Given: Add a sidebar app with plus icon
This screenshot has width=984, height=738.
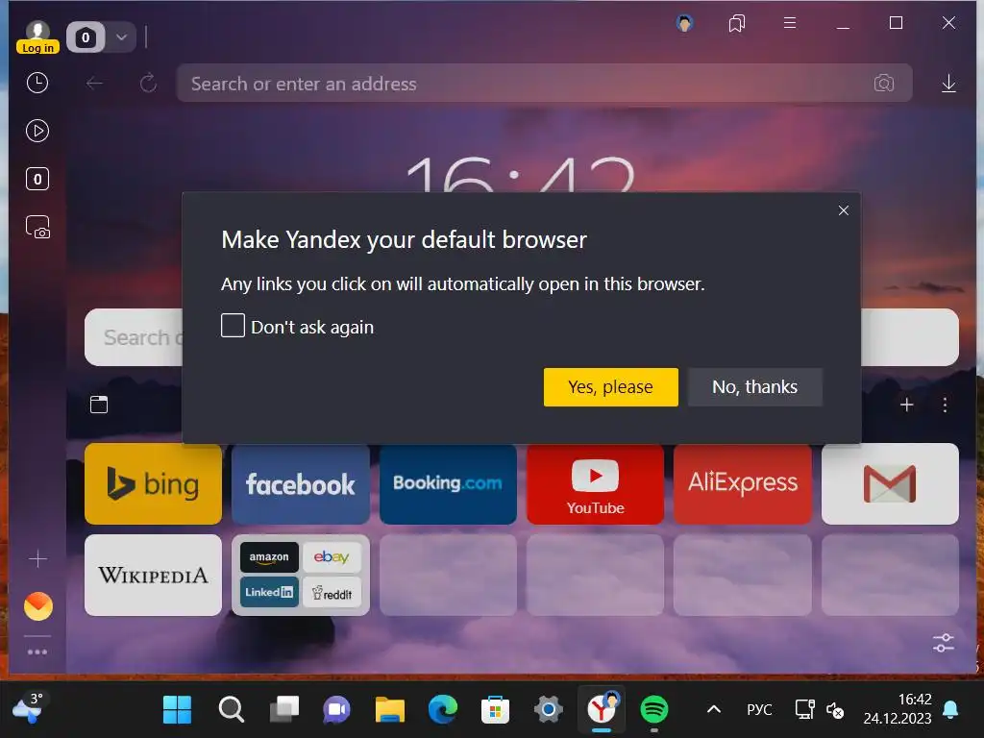Looking at the screenshot, I should click(37, 558).
